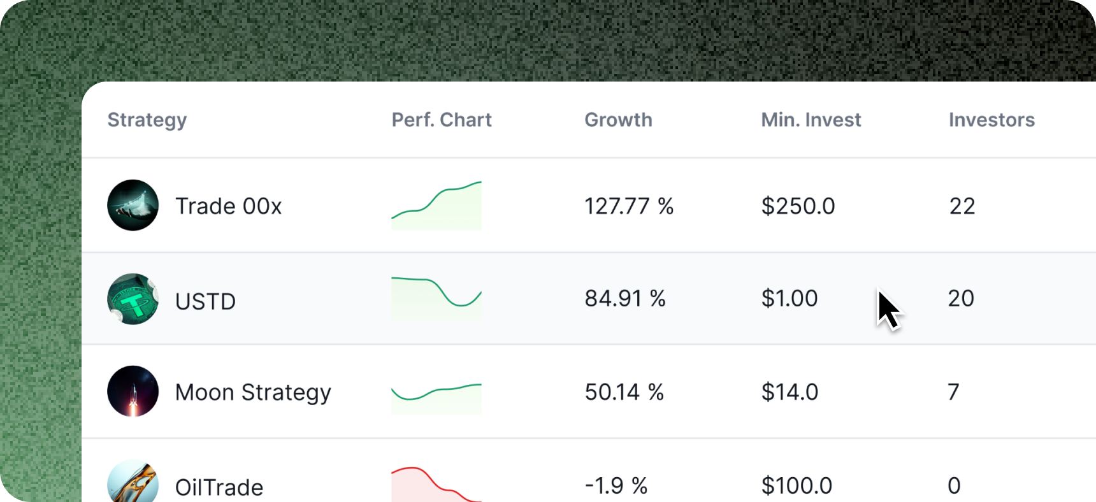Sort table by Investors header

pos(991,120)
